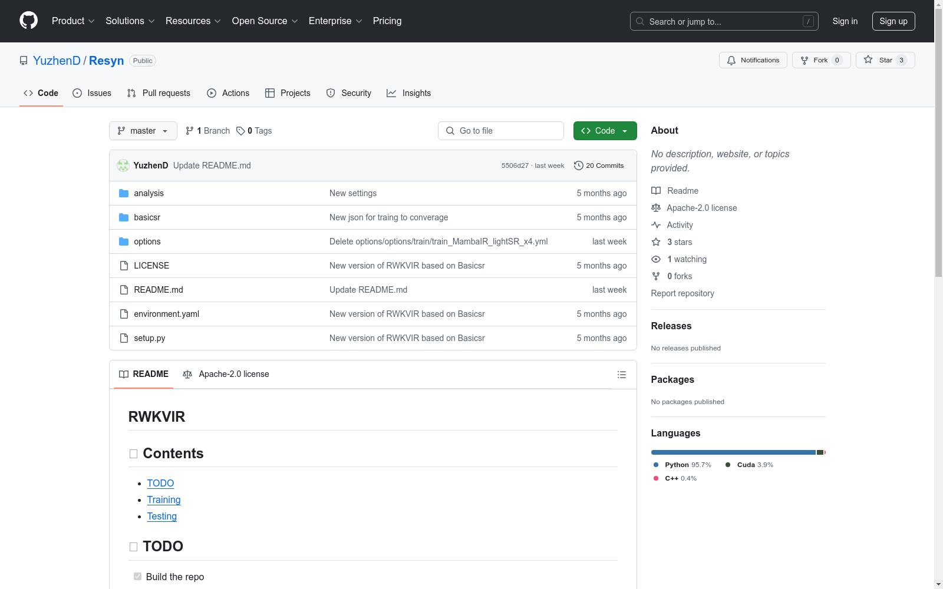Viewport: 943px width, 589px height.
Task: Click the basicsr folder icon
Action: point(124,217)
